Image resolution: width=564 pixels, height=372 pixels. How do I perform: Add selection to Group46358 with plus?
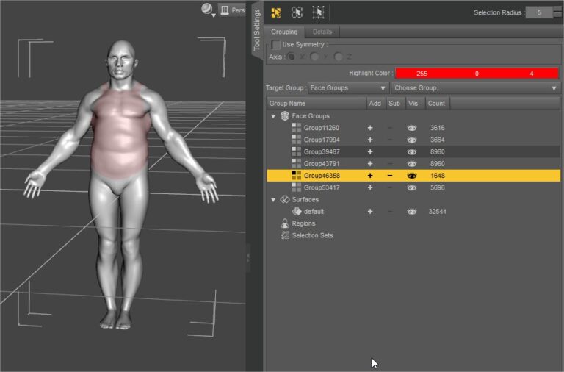pos(370,176)
